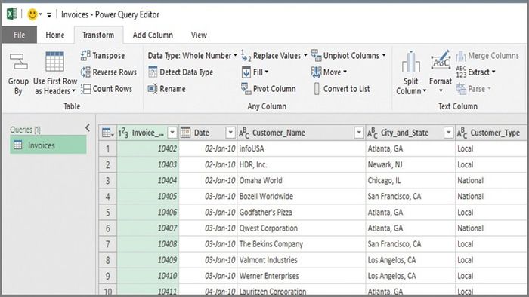529x297 pixels.
Task: Expand the Replace Values dropdown arrow
Action: click(x=305, y=55)
